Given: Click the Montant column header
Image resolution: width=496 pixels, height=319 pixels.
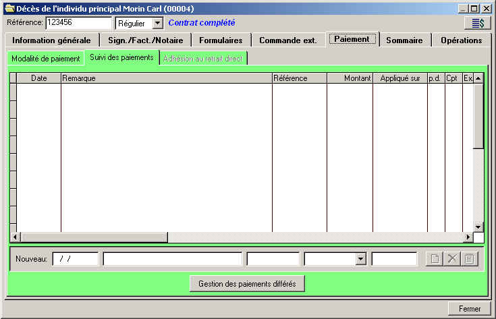Looking at the screenshot, I should (350, 78).
